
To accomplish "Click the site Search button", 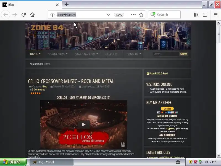I will coord(183,54).
